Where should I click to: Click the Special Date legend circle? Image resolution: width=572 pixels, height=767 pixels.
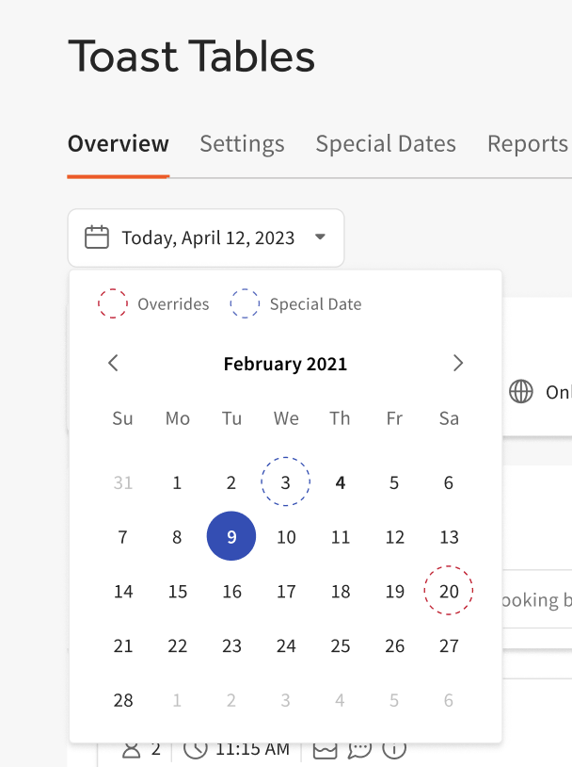(245, 303)
